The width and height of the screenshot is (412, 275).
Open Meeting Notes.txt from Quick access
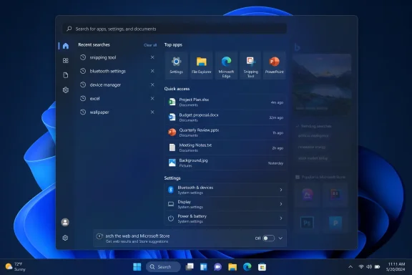click(225, 148)
